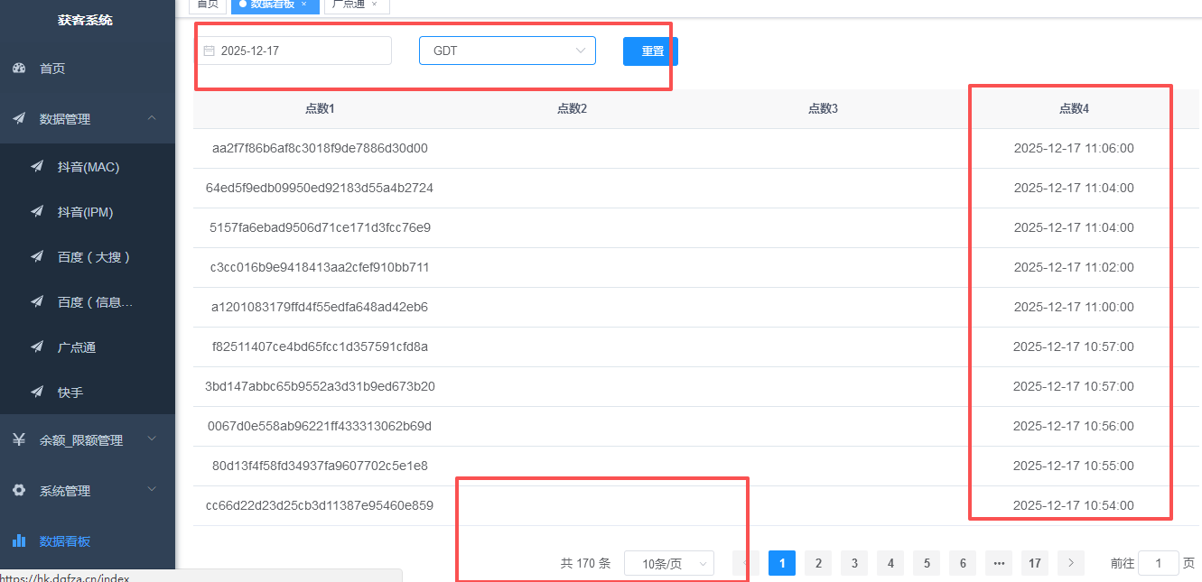Click the 前往 page number input box
The width and height of the screenshot is (1202, 582).
(1158, 564)
